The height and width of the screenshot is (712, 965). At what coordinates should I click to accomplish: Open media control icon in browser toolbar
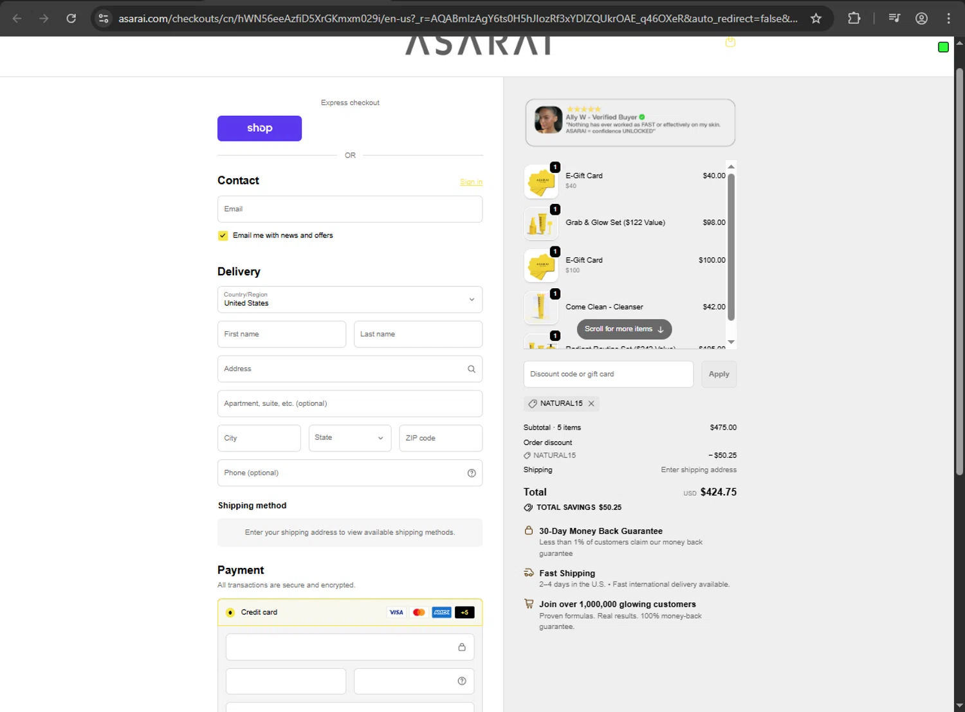(x=894, y=18)
